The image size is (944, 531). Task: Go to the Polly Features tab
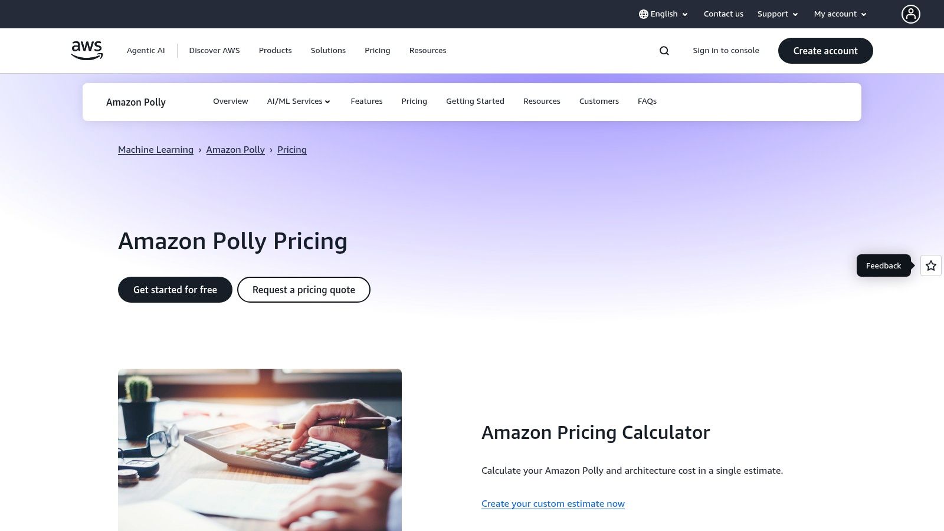[x=366, y=101]
